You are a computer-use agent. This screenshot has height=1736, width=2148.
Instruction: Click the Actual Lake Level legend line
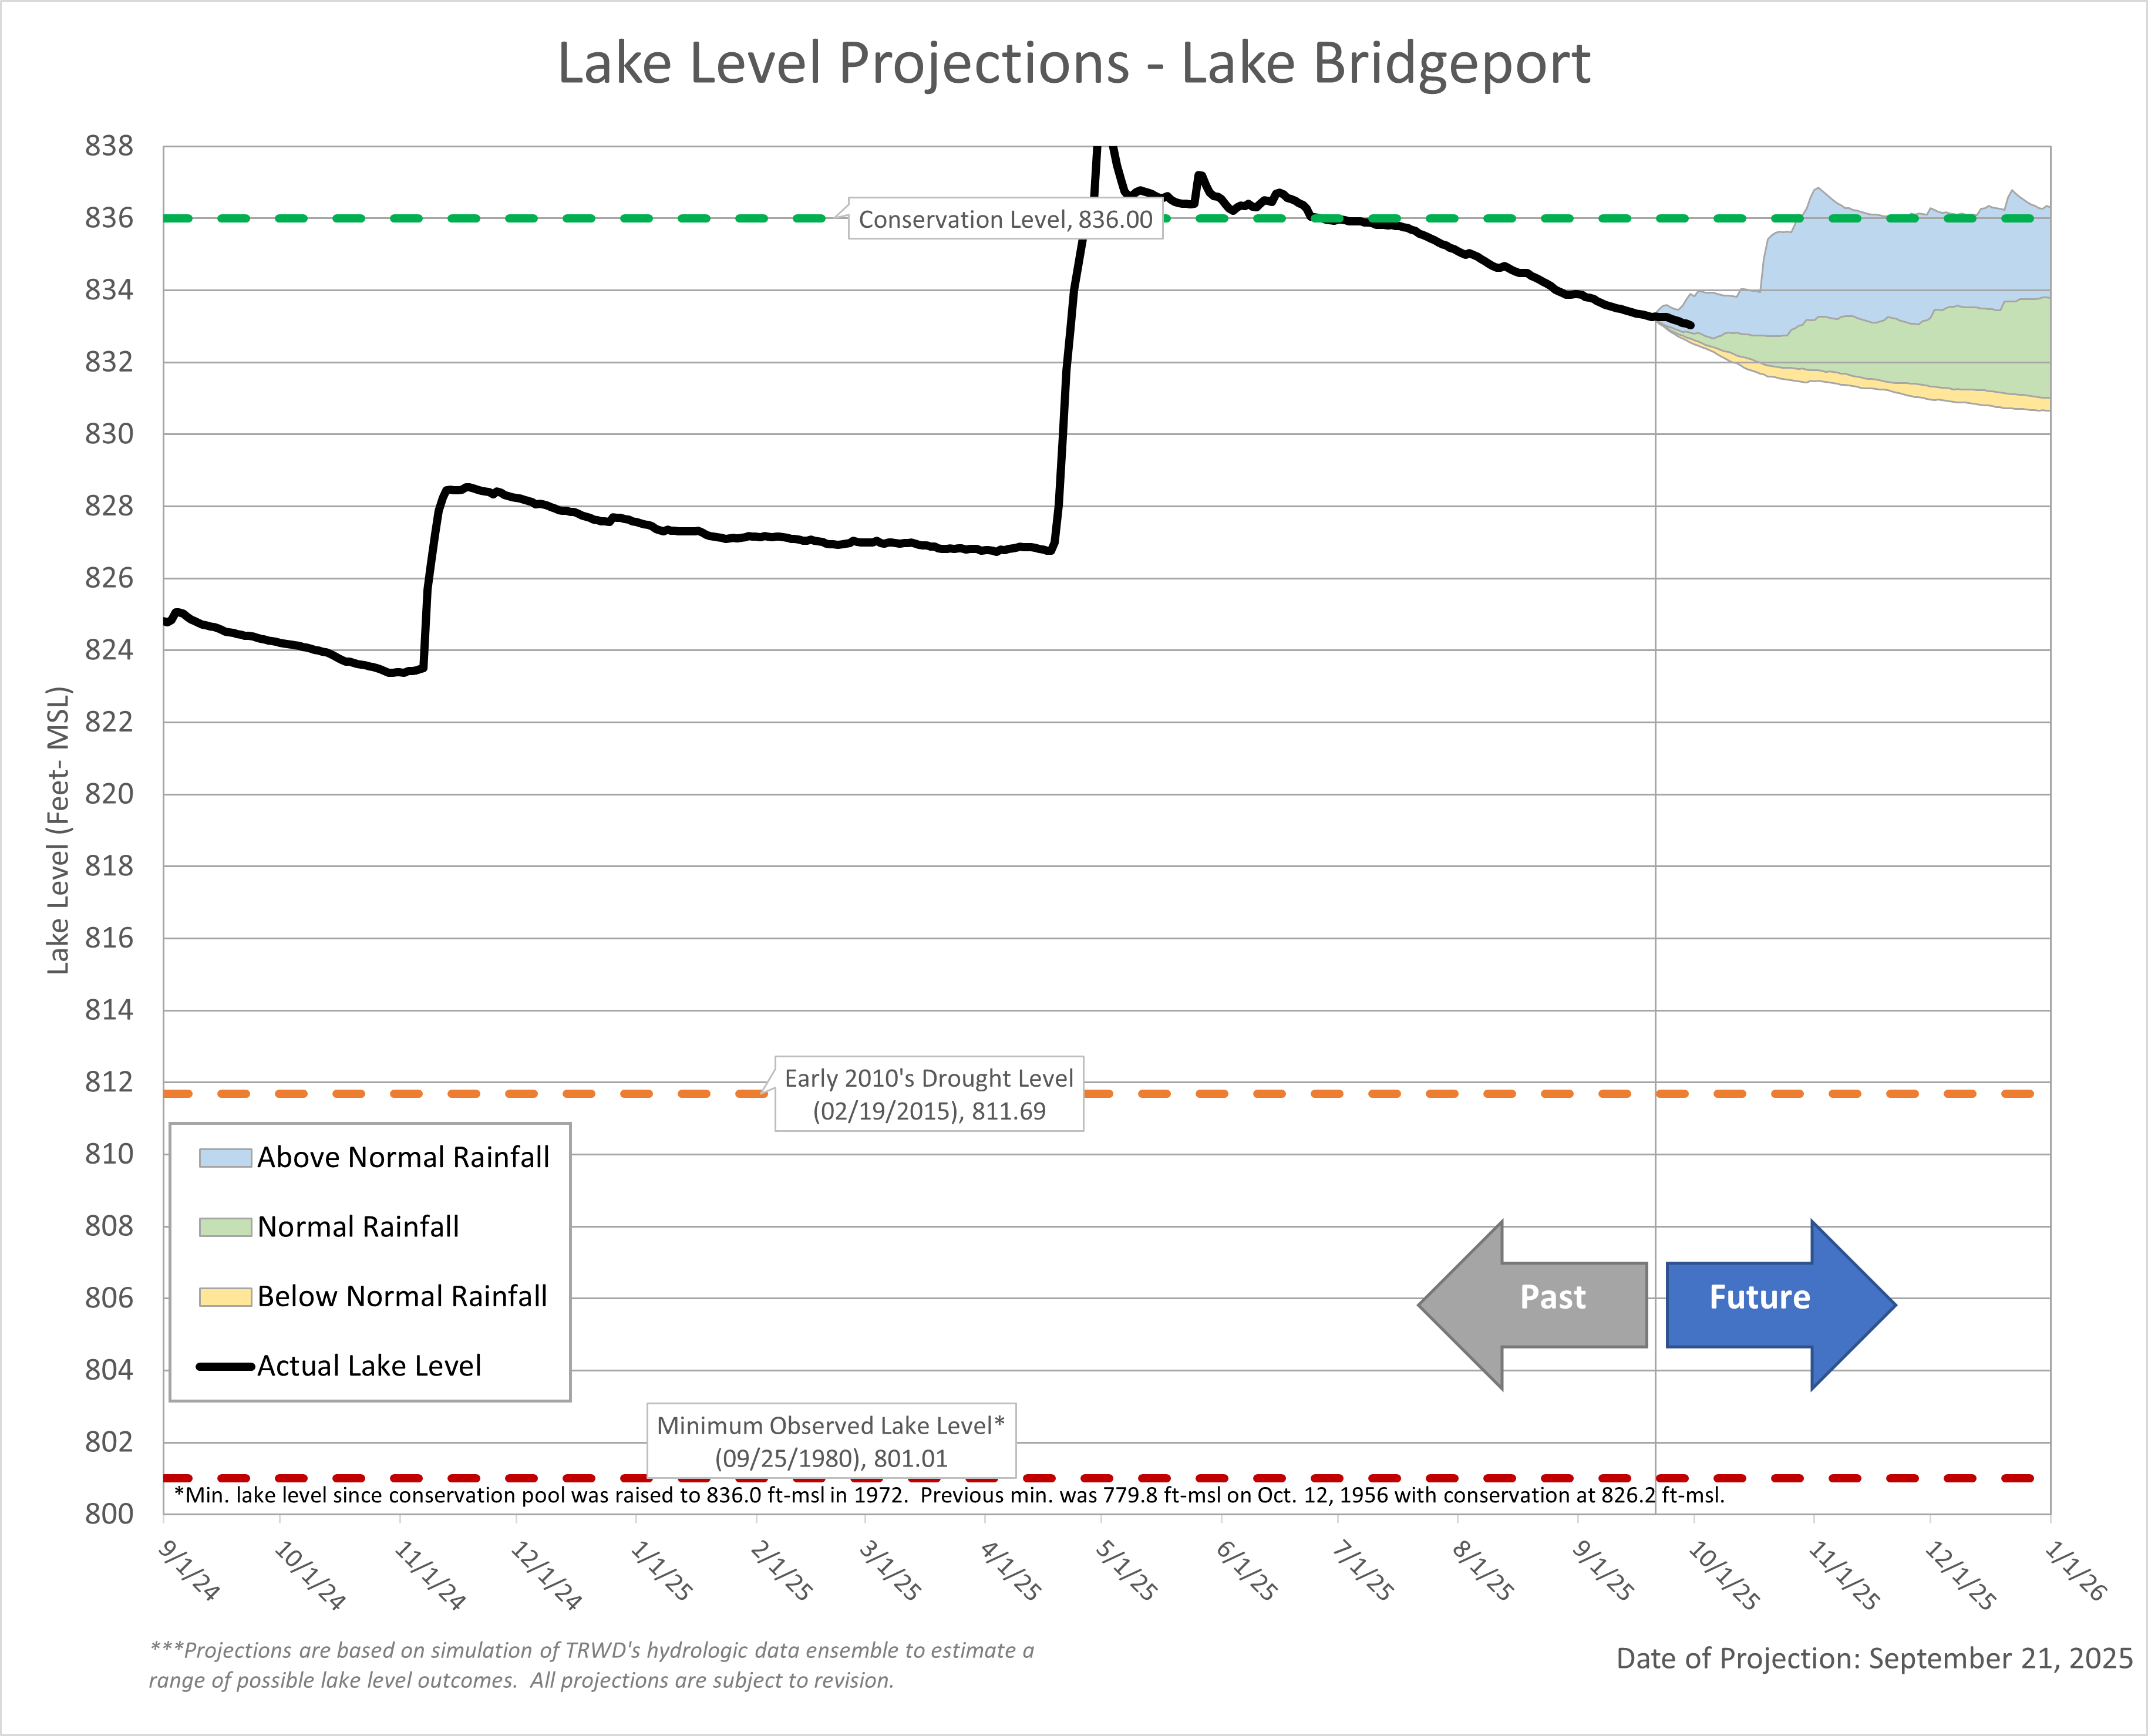pyautogui.click(x=225, y=1366)
